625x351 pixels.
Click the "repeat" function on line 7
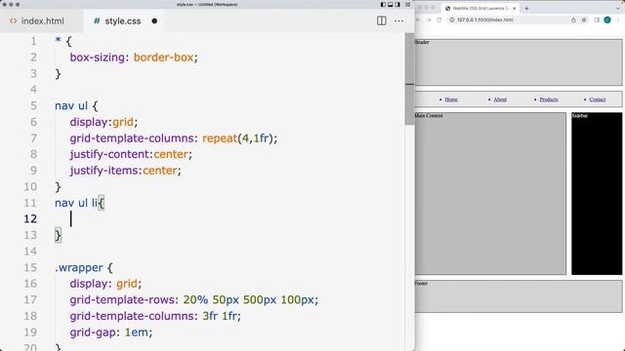coord(220,138)
